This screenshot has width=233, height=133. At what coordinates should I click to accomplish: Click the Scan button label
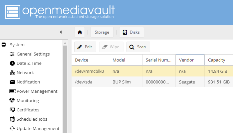(141, 47)
